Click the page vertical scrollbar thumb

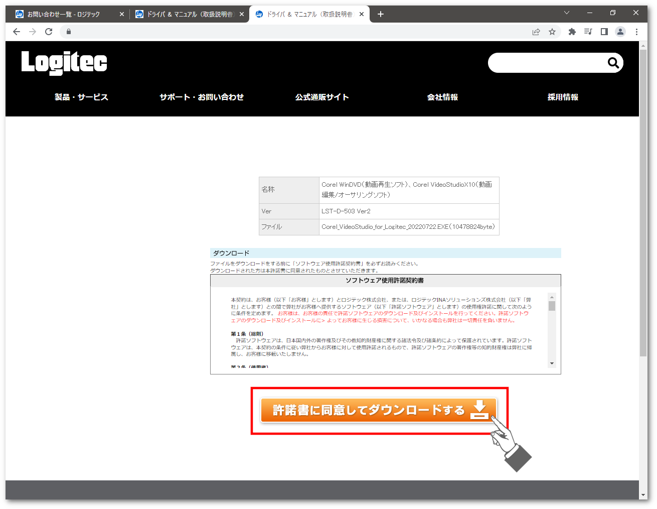(643, 203)
